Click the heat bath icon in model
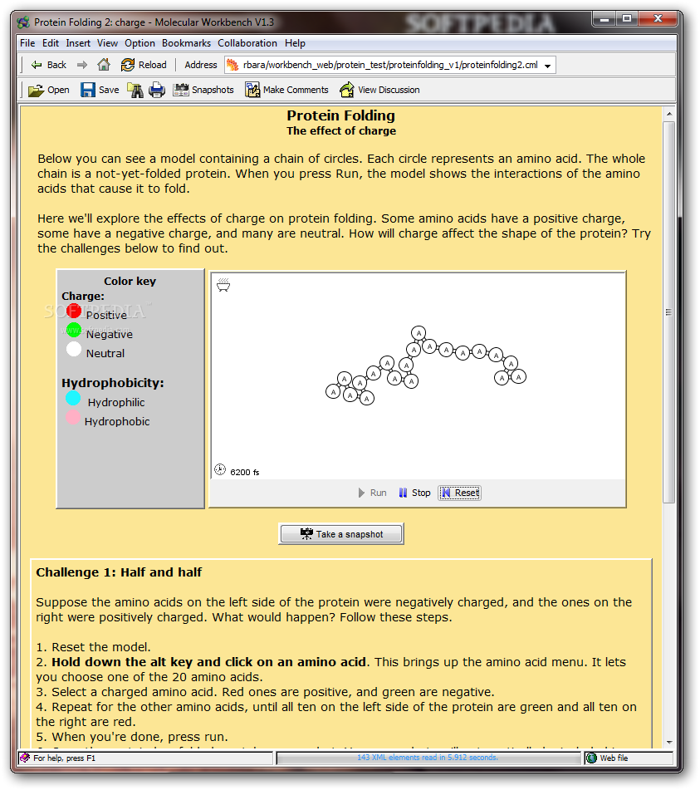The height and width of the screenshot is (790, 700). pos(223,285)
